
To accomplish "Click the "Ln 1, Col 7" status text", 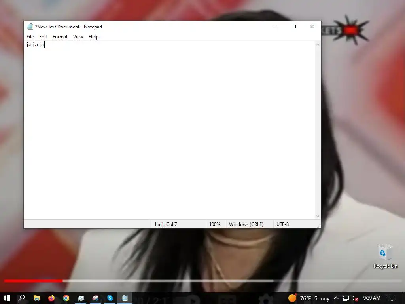I will pyautogui.click(x=166, y=224).
